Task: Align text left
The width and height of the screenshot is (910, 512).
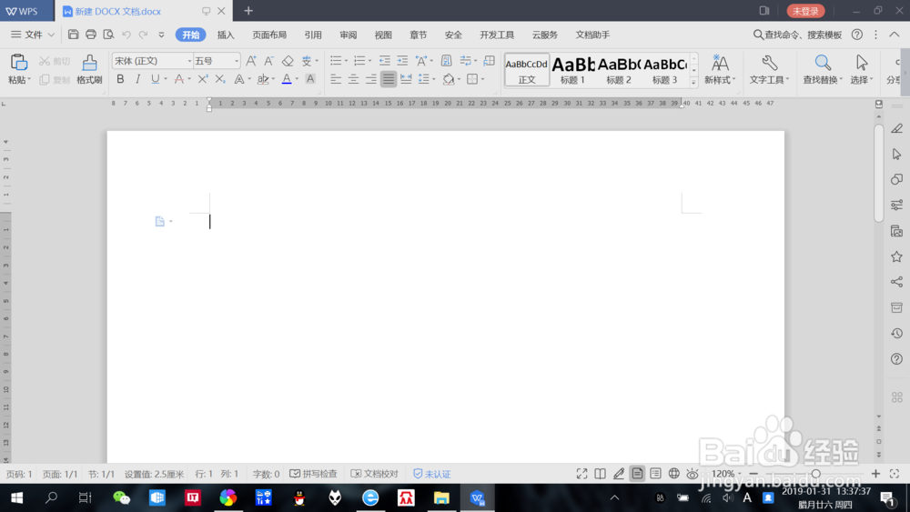Action: [x=336, y=79]
